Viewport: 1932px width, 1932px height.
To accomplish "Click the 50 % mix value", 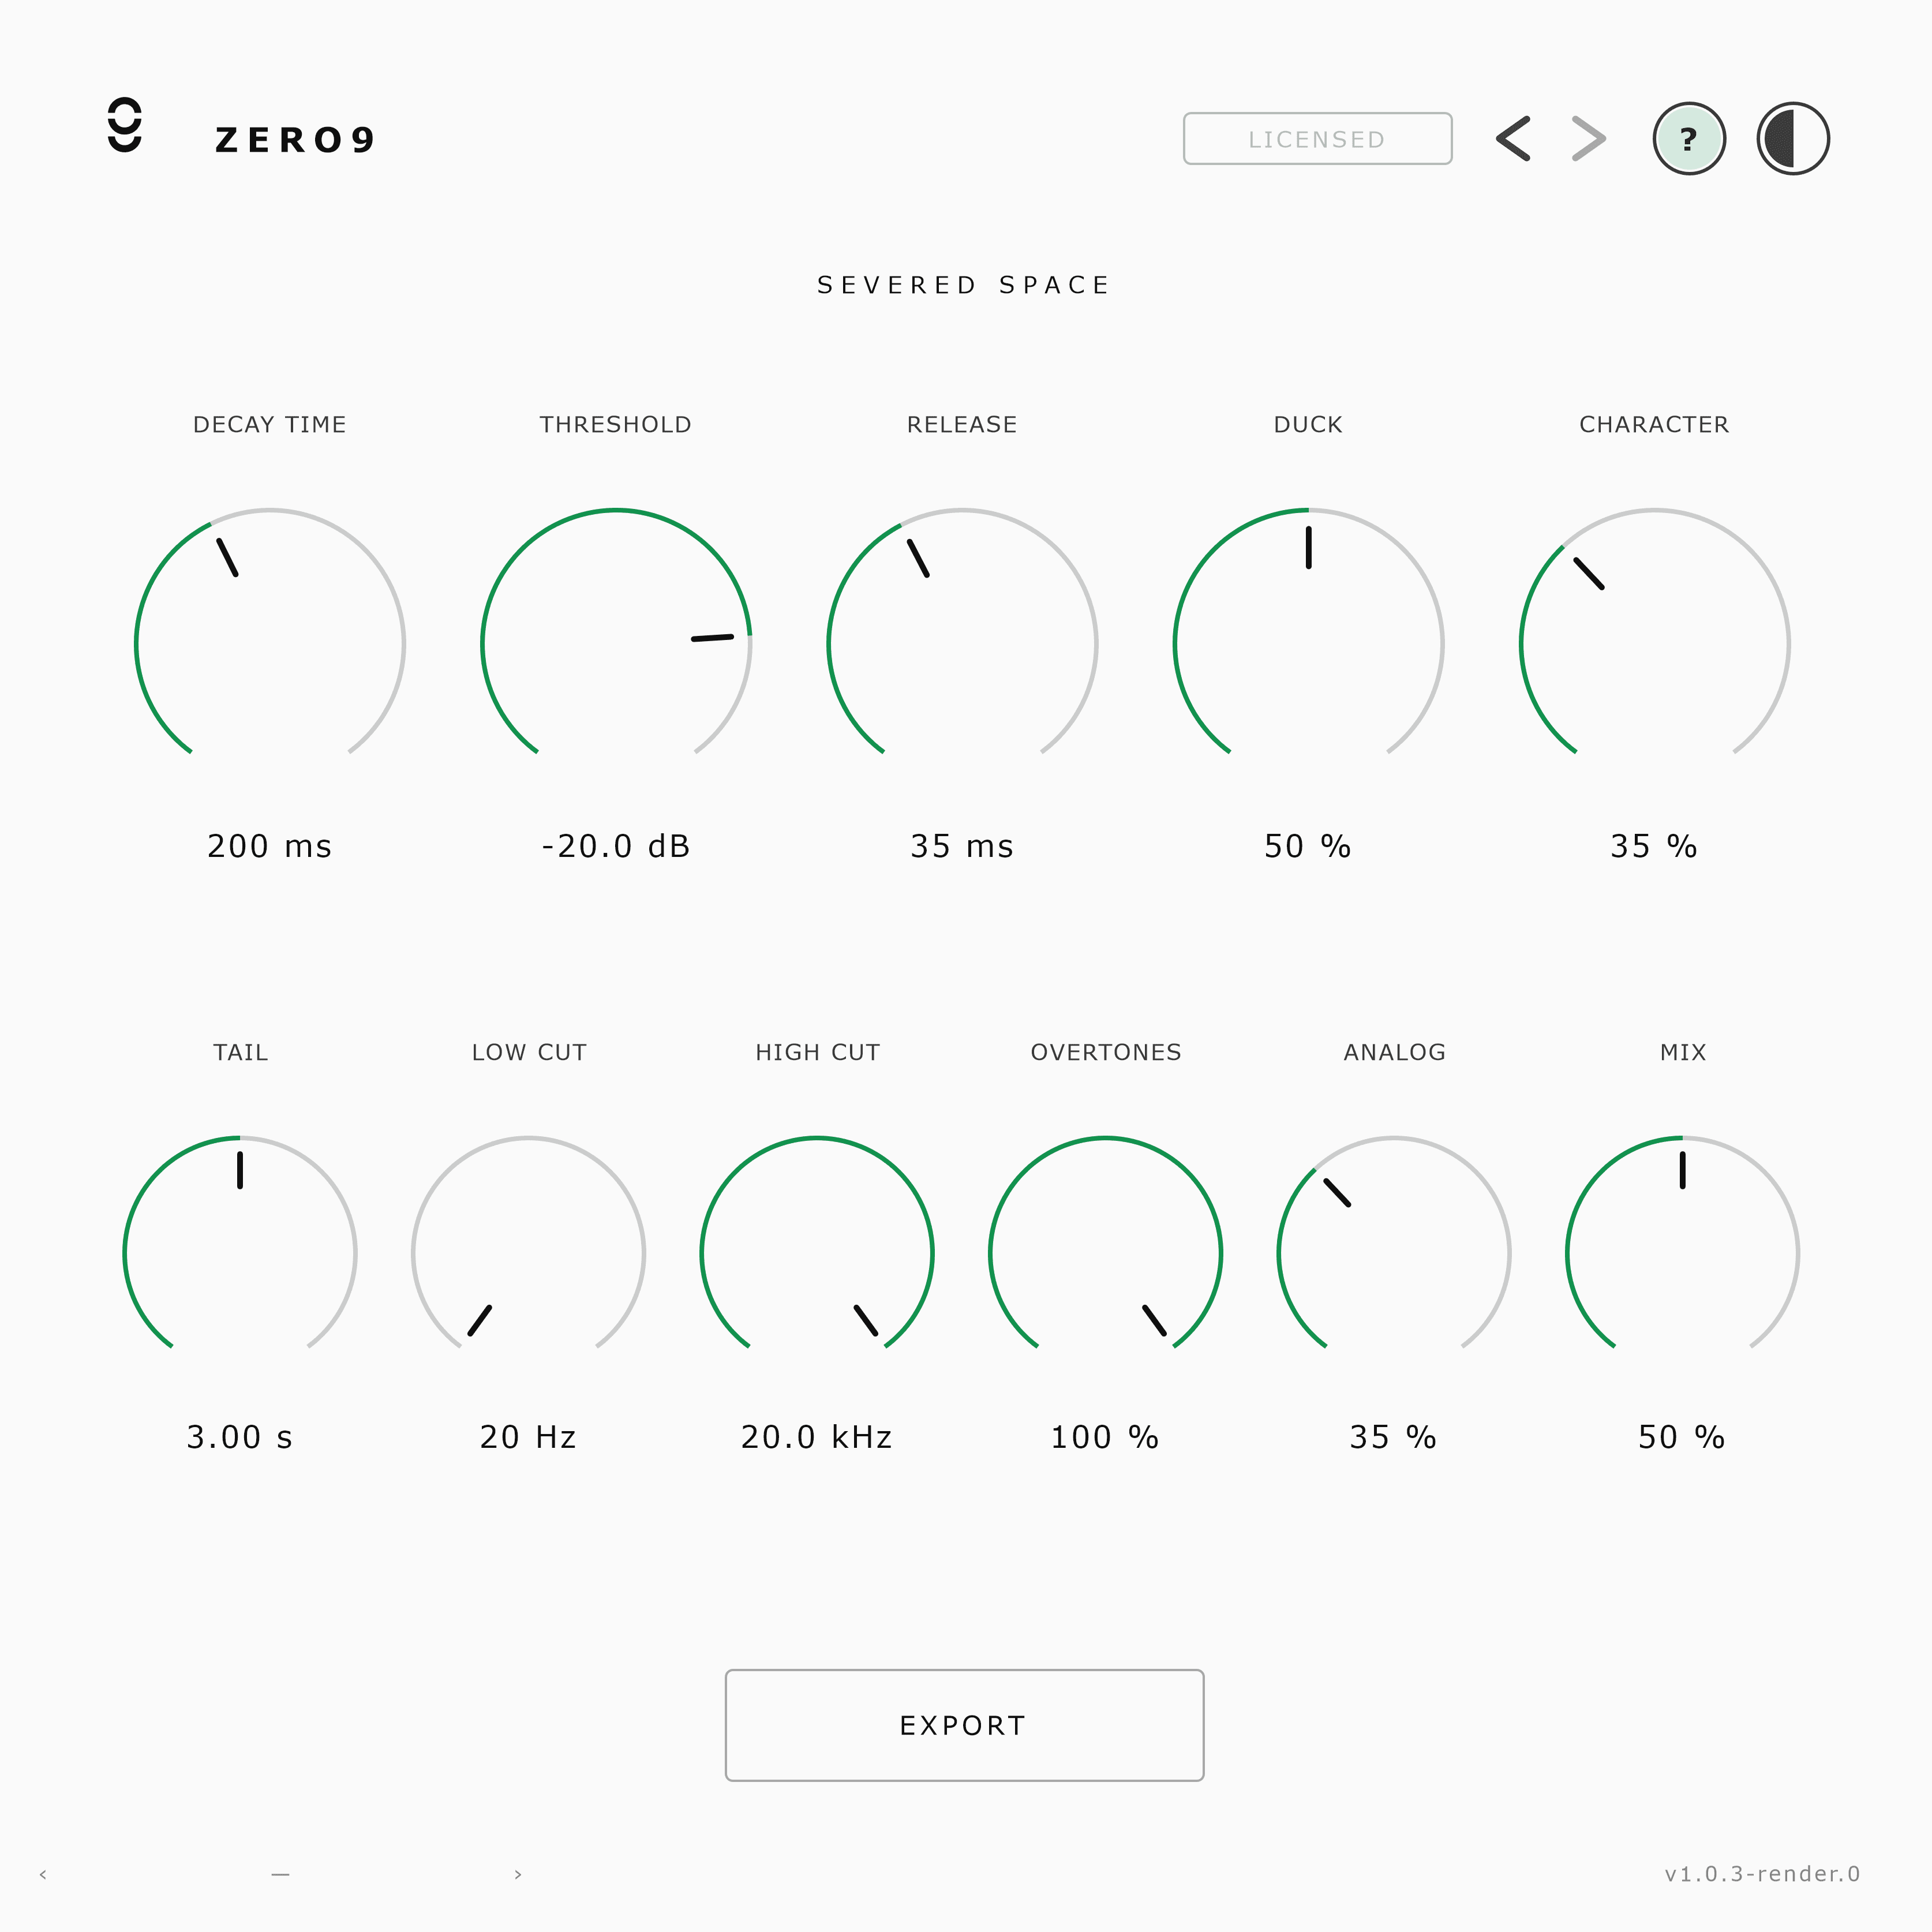I will click(x=1682, y=1437).
